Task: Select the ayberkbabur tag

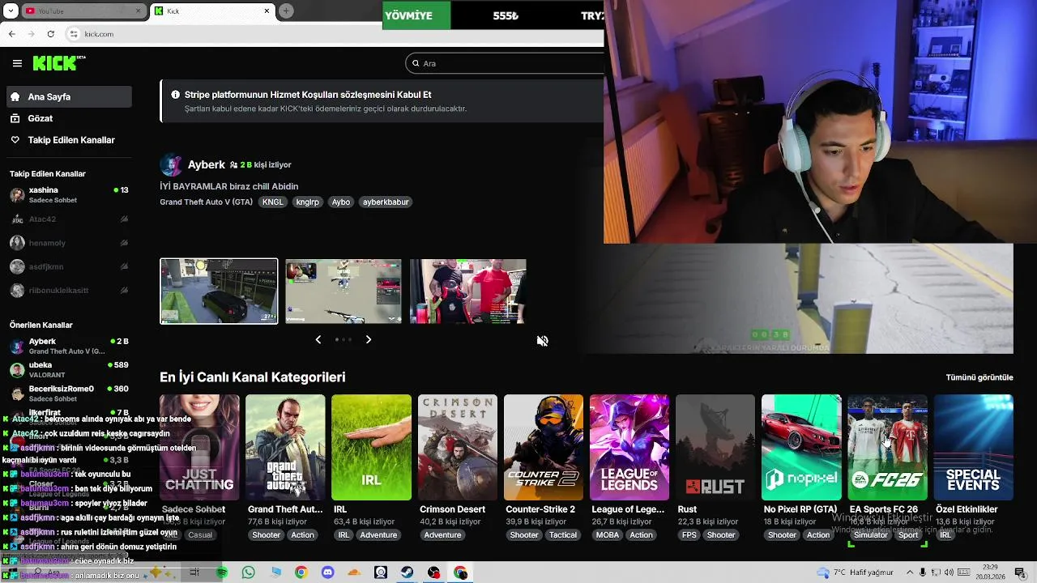Action: [x=386, y=202]
